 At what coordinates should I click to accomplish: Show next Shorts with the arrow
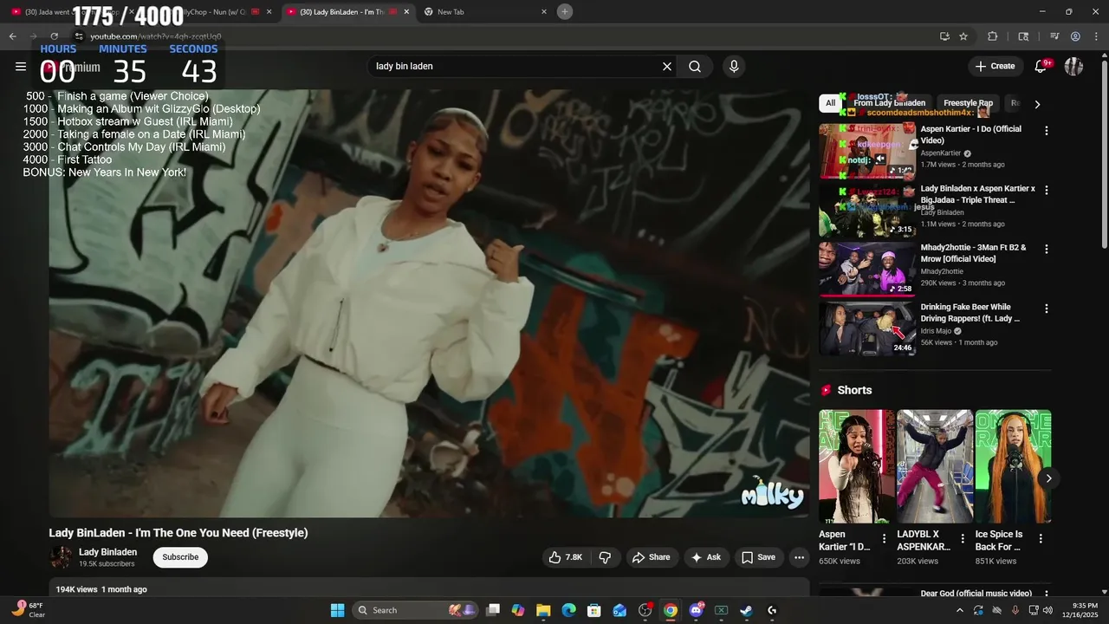point(1048,478)
